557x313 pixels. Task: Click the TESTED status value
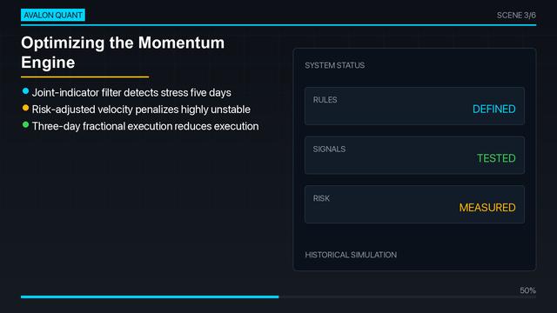496,158
